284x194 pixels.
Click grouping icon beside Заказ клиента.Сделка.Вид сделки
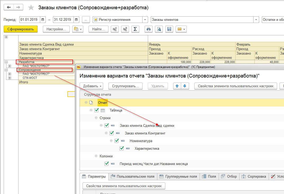coord(113,125)
